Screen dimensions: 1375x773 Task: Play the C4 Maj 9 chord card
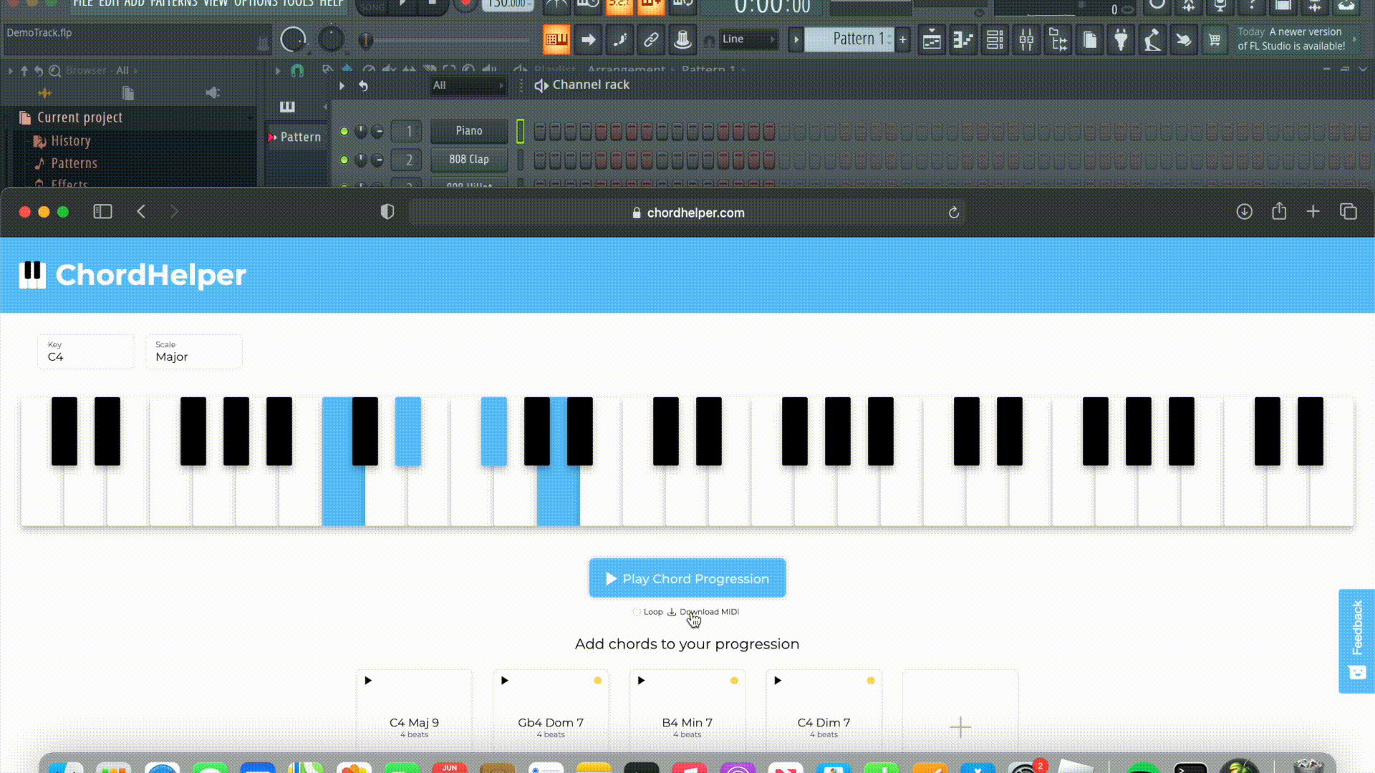click(368, 681)
